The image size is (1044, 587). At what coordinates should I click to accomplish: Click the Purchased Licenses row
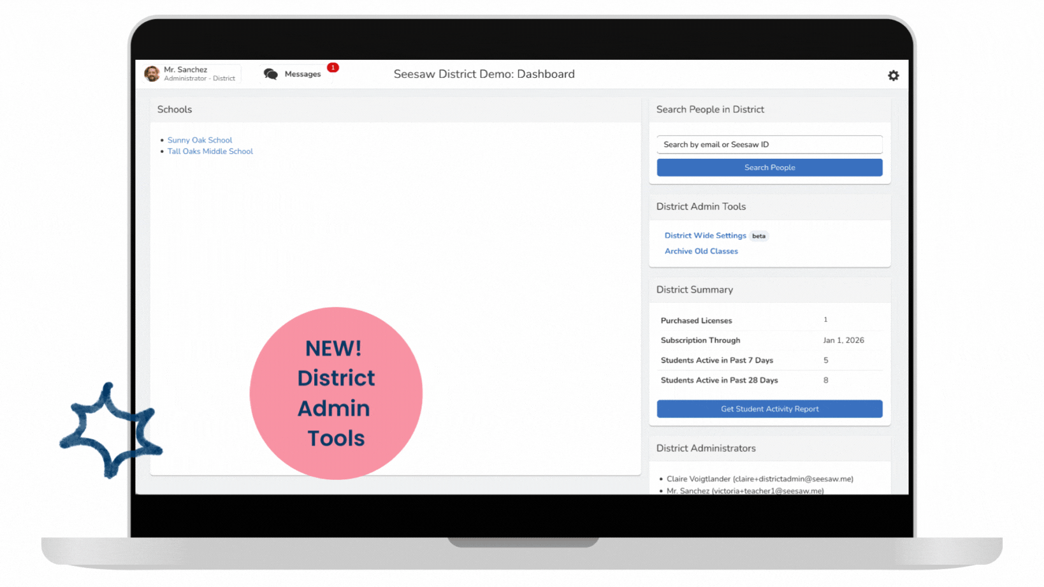click(696, 320)
